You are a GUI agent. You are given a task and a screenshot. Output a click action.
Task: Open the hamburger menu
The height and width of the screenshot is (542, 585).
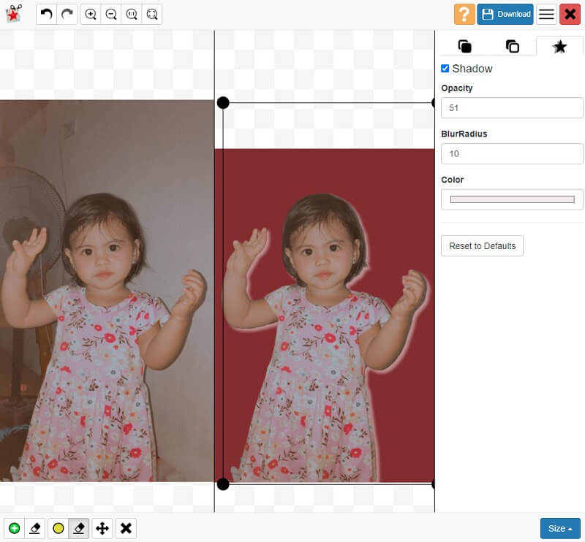click(546, 14)
